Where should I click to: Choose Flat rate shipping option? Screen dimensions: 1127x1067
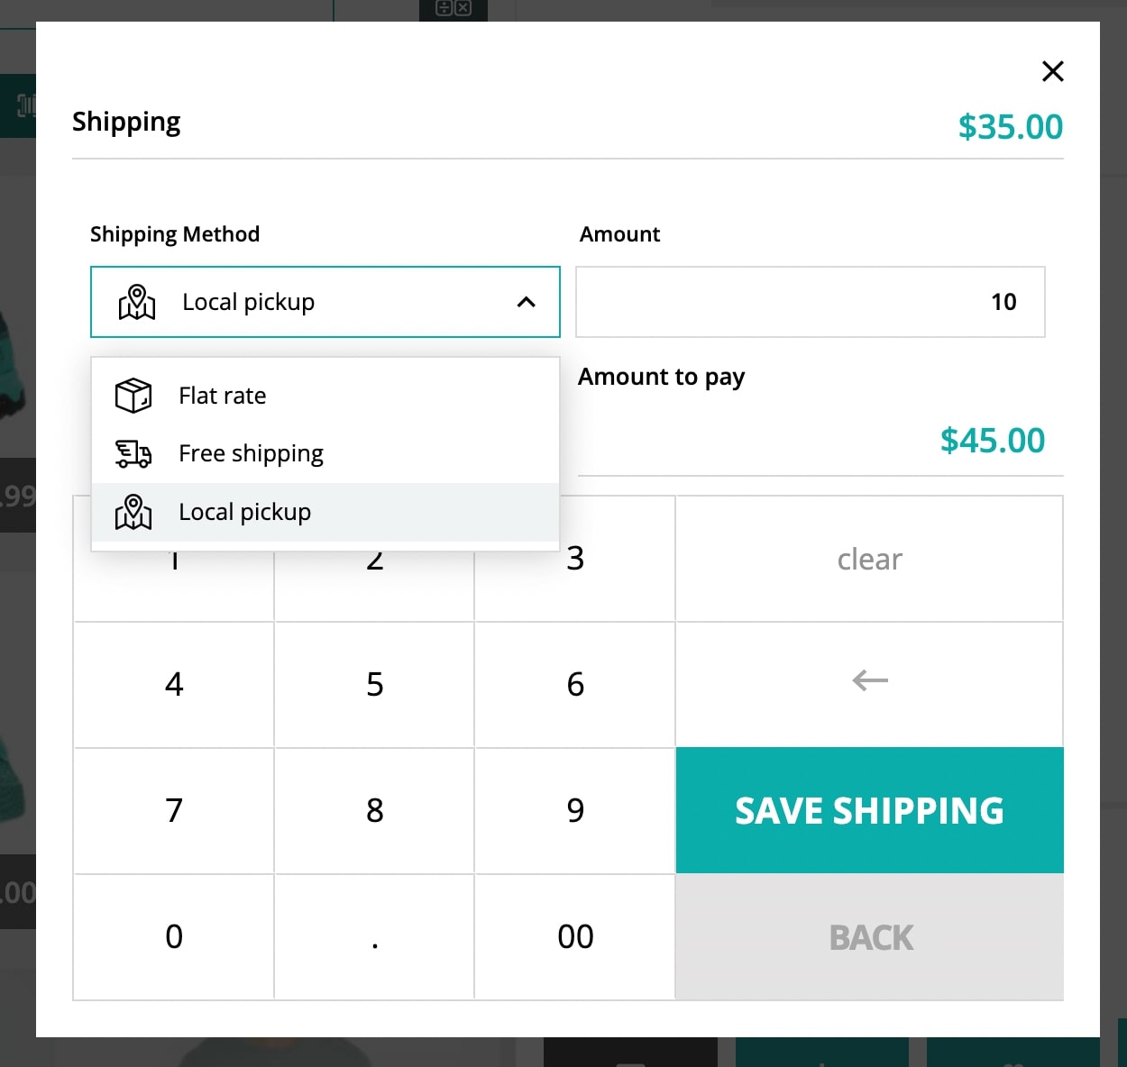[325, 396]
